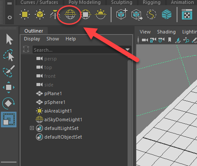Screen dimensions: 197x166
Task: Open the viewport View menu
Action: (145, 32)
